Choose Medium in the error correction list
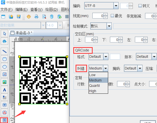 (98, 80)
